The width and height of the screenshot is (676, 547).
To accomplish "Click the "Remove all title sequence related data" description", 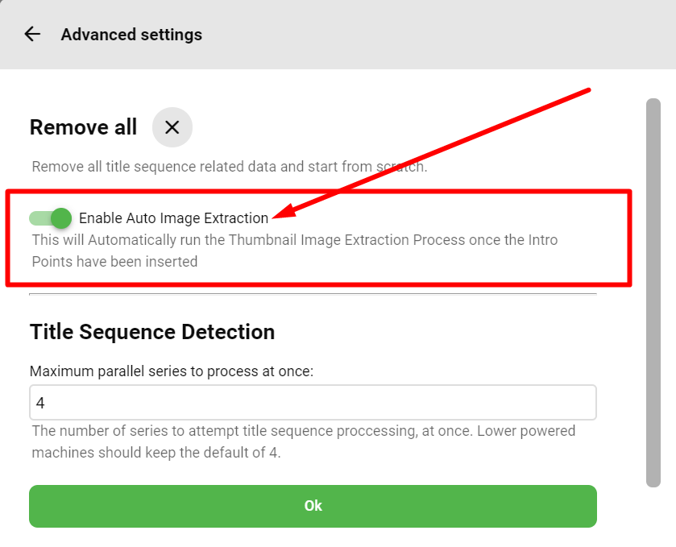I will point(230,168).
